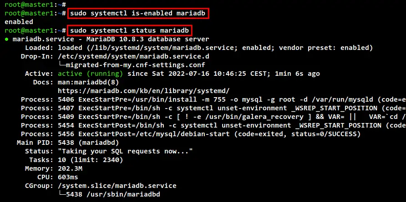
Task: Click the 'enabled' output line
Action: [x=19, y=22]
